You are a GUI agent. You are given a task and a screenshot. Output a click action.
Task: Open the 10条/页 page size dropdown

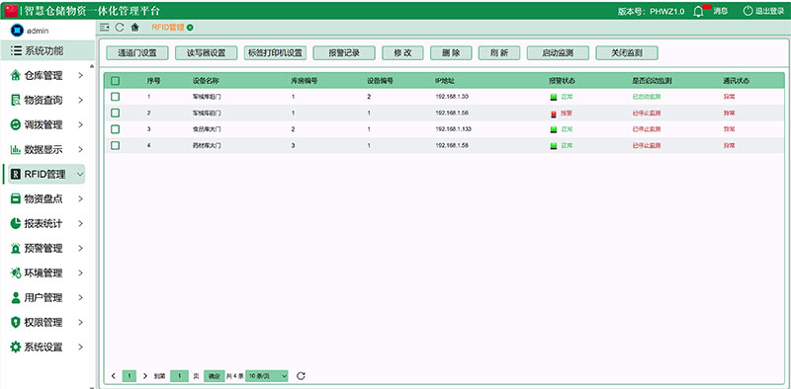click(x=266, y=376)
